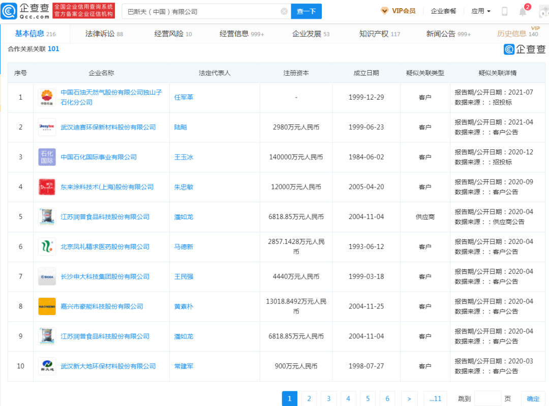The image size is (549, 406).
Task: Open 东来涂料技术(上海)股份有限公司 link
Action: [x=107, y=187]
